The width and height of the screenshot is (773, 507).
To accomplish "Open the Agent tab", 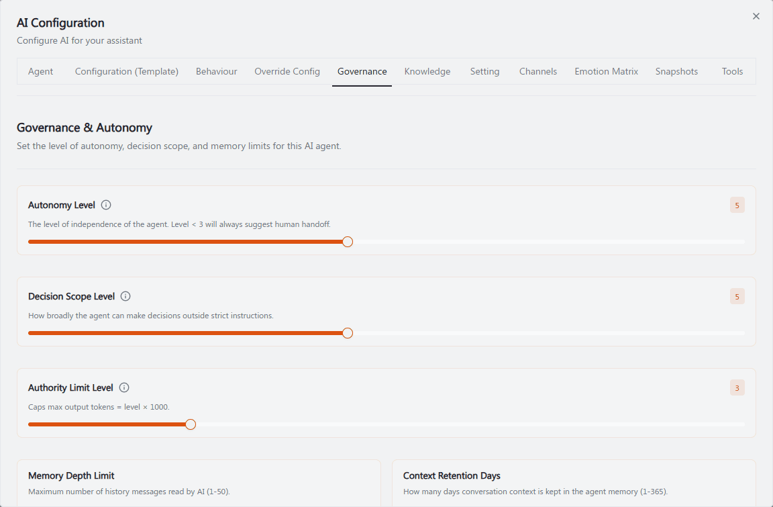I will [40, 71].
